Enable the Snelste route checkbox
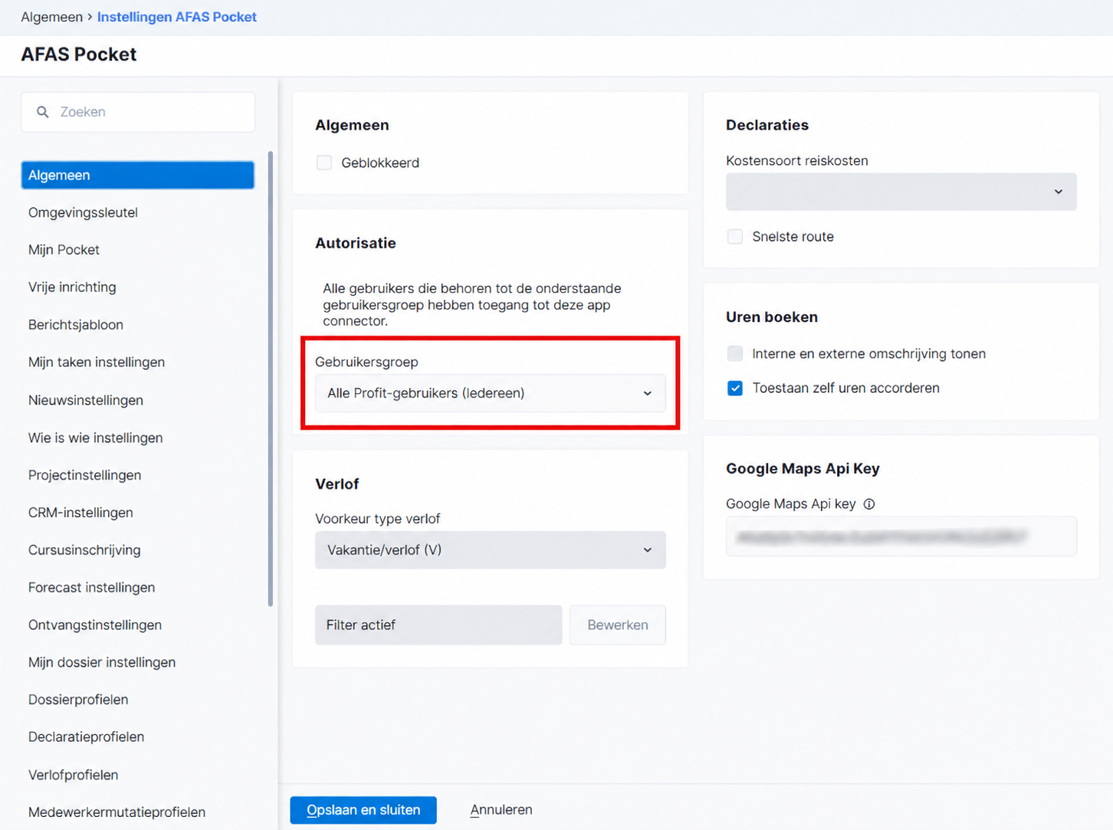 [x=735, y=237]
